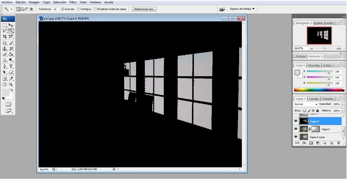Select the Brush tool

coord(11,43)
